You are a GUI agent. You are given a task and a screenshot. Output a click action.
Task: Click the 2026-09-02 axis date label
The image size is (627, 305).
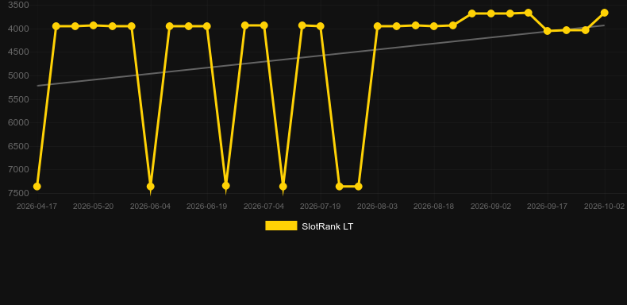coord(490,207)
